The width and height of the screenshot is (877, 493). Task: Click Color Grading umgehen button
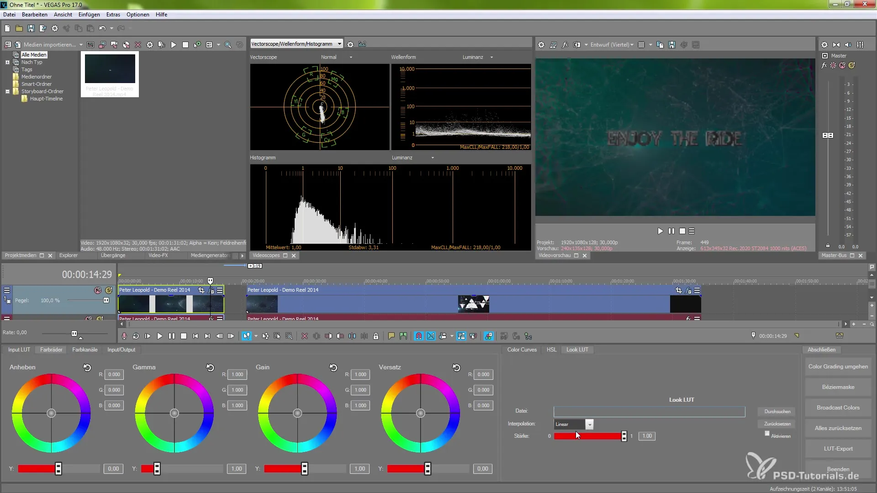click(x=838, y=367)
